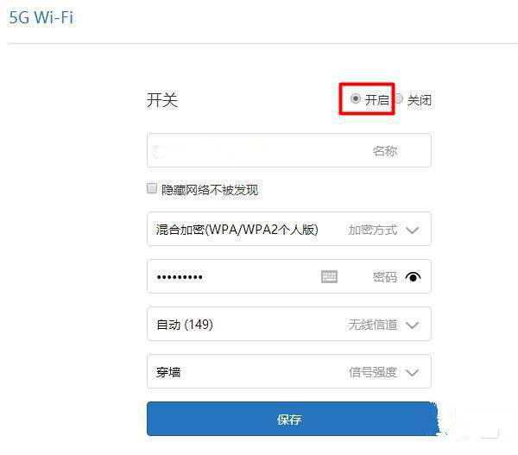Click the 开启 label text
Image resolution: width=518 pixels, height=455 pixels.
377,100
